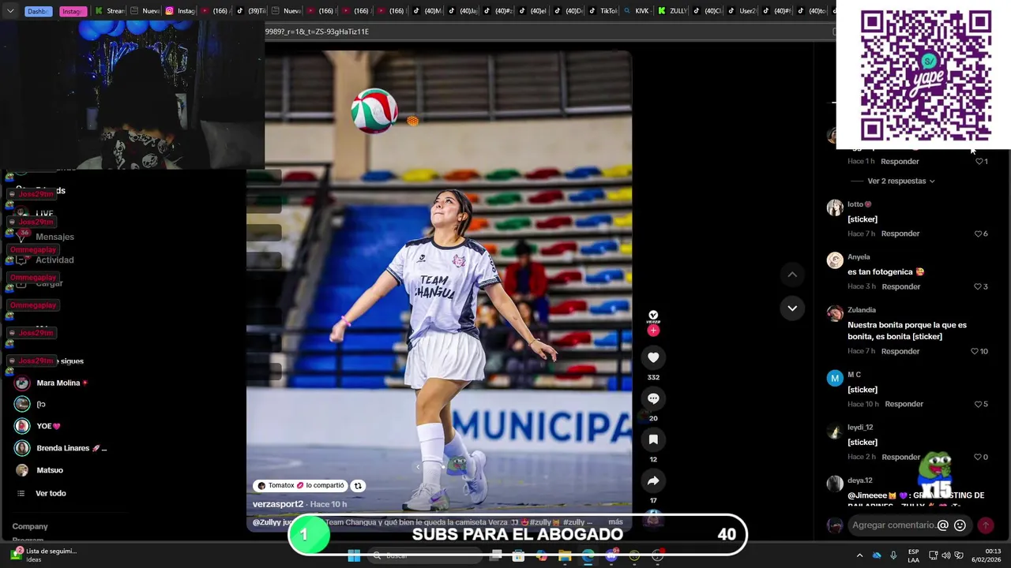Open Lista de seguimiento taskbar widget
The height and width of the screenshot is (568, 1011).
point(43,555)
